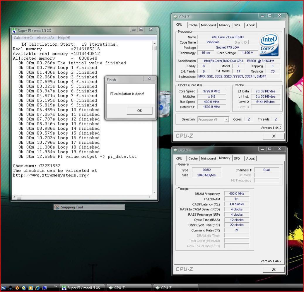Open Internet Explorer from quick launch
Image resolution: width=304 pixels, height=292 pixels.
tap(37, 288)
